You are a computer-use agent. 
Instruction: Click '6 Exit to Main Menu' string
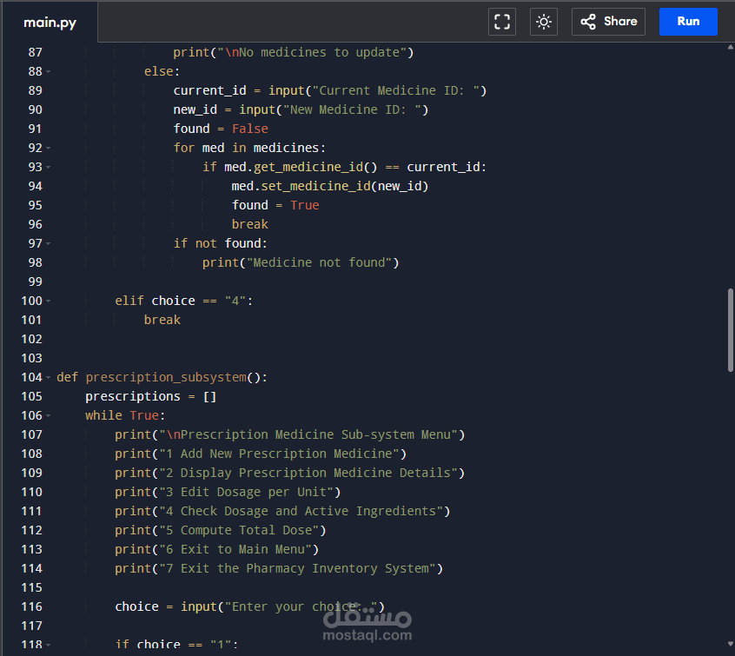coord(235,549)
